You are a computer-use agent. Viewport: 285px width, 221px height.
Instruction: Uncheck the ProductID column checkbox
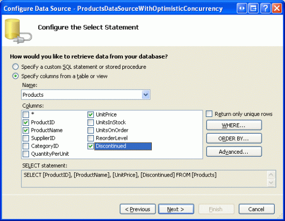pos(26,122)
